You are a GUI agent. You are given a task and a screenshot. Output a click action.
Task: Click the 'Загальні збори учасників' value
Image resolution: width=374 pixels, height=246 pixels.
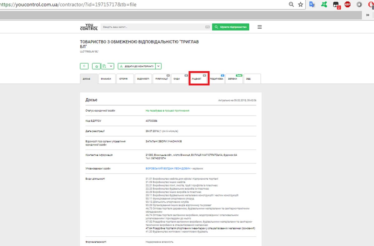[x=164, y=141]
